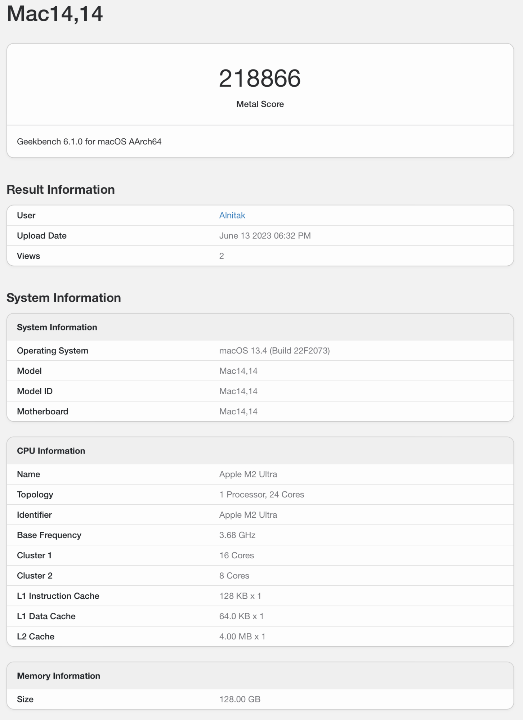
Task: Click the L2 Cache row label
Action: click(x=36, y=636)
